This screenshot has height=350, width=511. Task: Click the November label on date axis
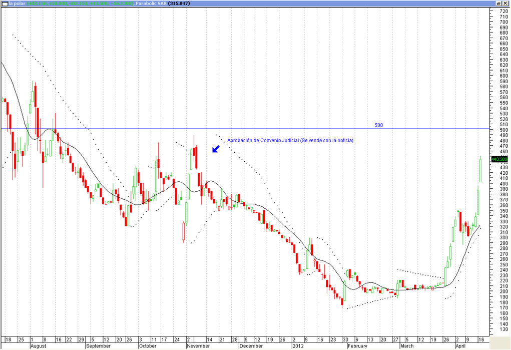coord(199,346)
